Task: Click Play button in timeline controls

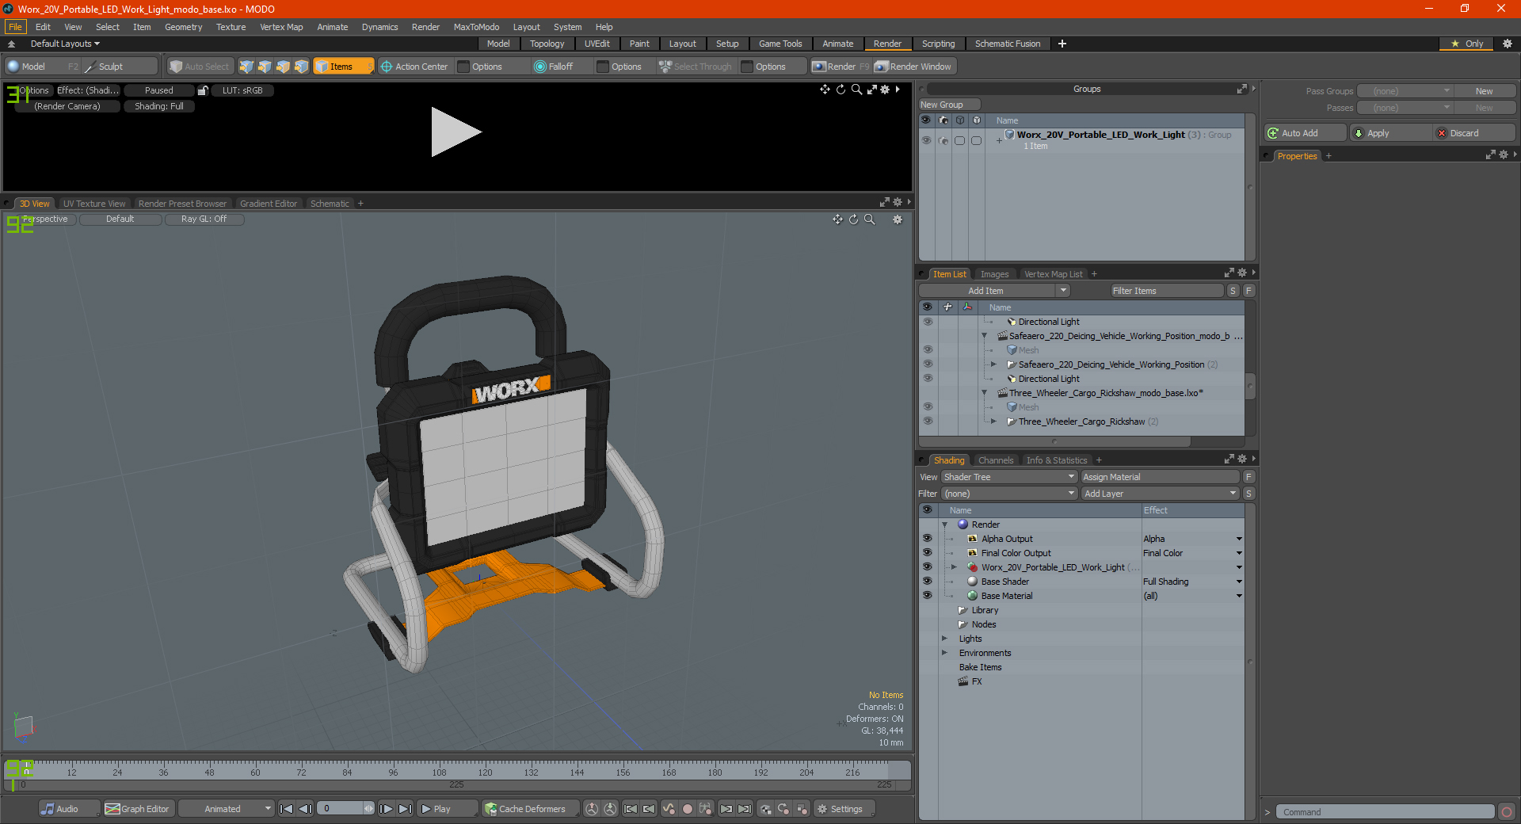Action: [446, 809]
